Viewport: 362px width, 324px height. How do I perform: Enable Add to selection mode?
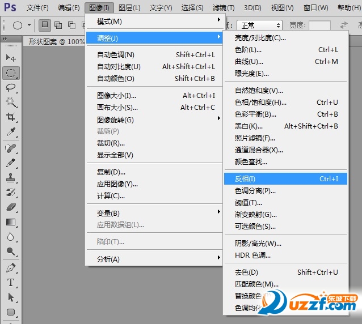[58, 25]
